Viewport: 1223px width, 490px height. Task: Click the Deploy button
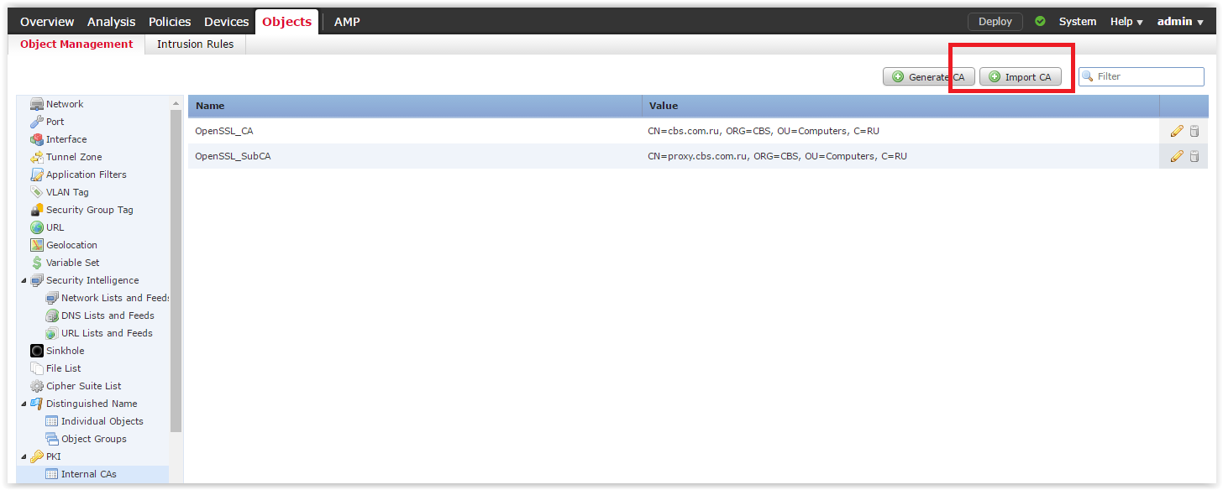[995, 22]
